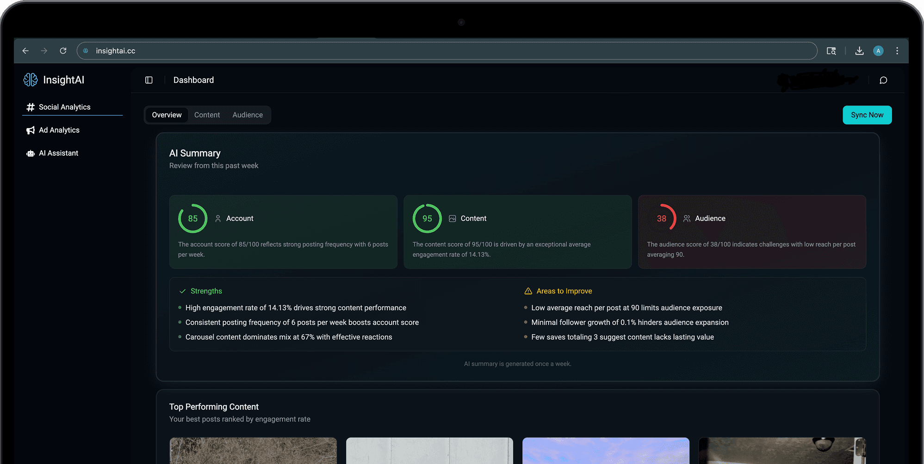The width and height of the screenshot is (924, 464).
Task: Click the Audience score 38 ring
Action: (x=662, y=219)
